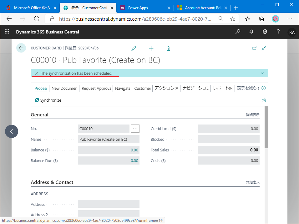Click the Blocked field

pyautogui.click(x=229, y=139)
